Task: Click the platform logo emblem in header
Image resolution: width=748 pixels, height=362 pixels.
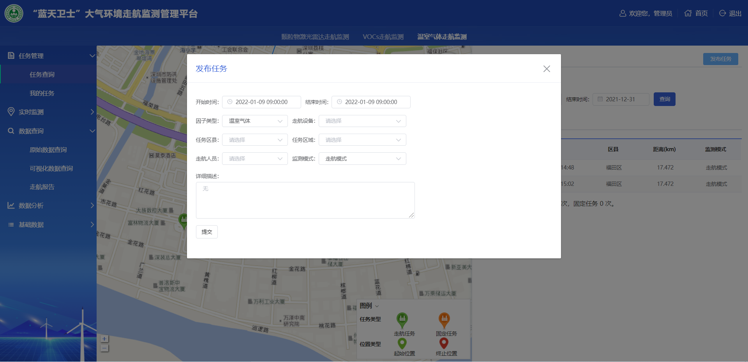Action: [x=14, y=14]
